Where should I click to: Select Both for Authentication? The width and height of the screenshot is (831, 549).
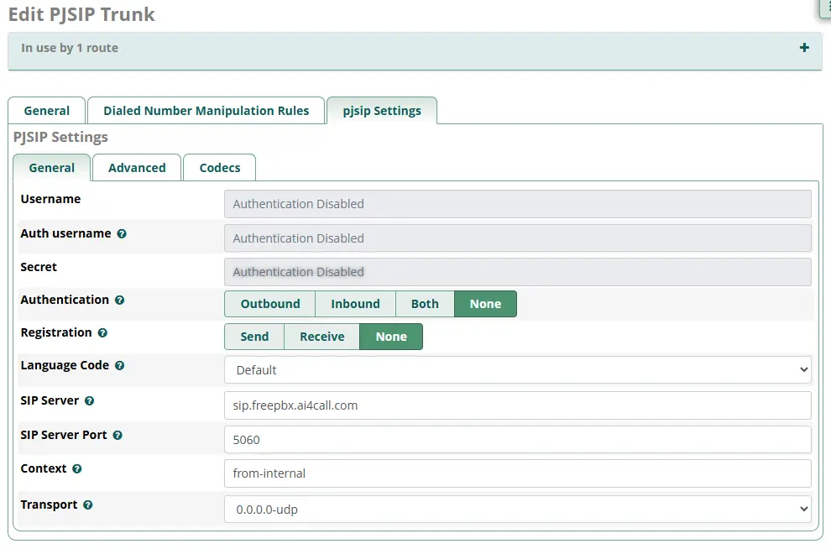pyautogui.click(x=425, y=303)
